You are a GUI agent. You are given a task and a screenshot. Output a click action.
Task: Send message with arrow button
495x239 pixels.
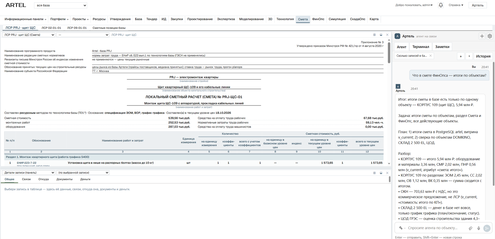(487, 228)
